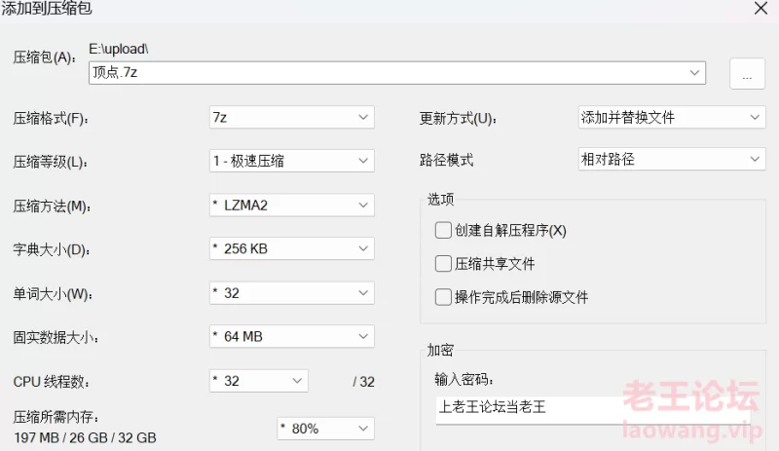Close the 添加到压缩包 dialog

tap(760, 8)
